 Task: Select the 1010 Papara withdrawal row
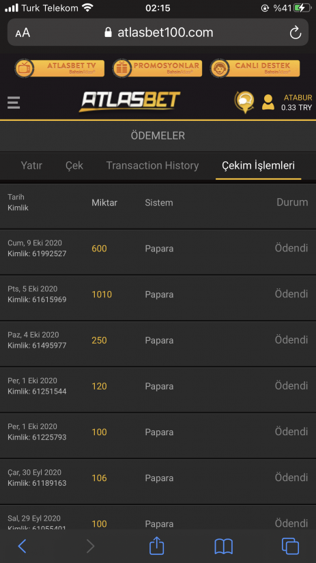tap(158, 298)
